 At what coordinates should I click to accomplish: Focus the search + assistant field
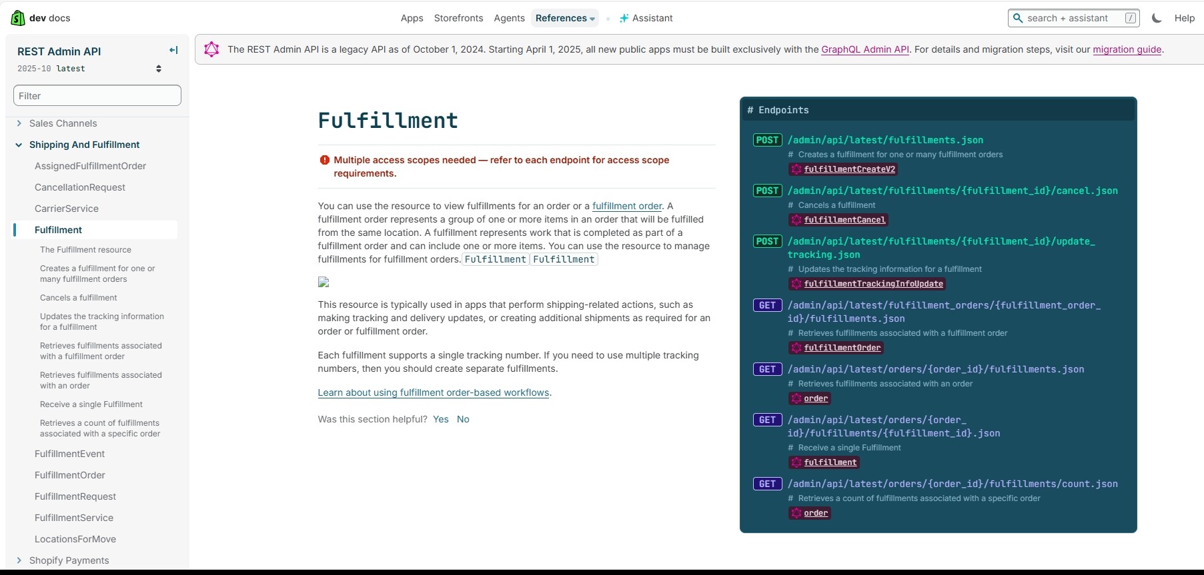click(1073, 18)
